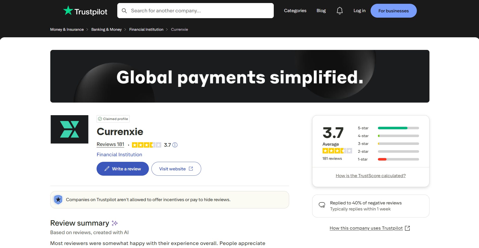479x248 pixels.
Task: Click the blue shield badge beside the incentives notice
Action: 58,199
